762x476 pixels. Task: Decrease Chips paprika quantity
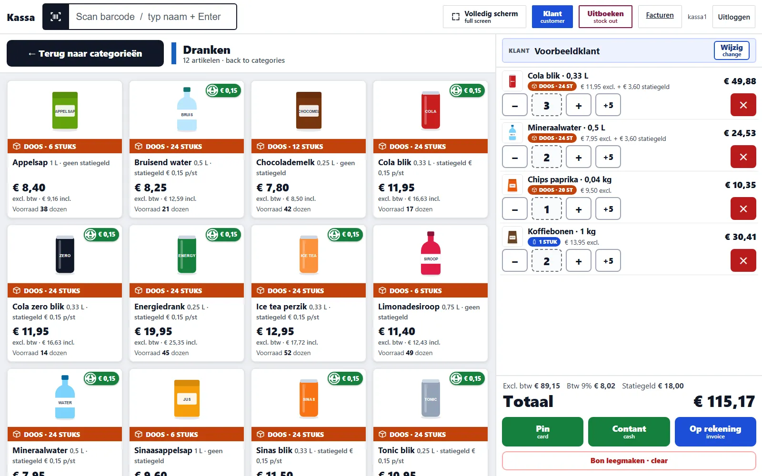point(515,209)
